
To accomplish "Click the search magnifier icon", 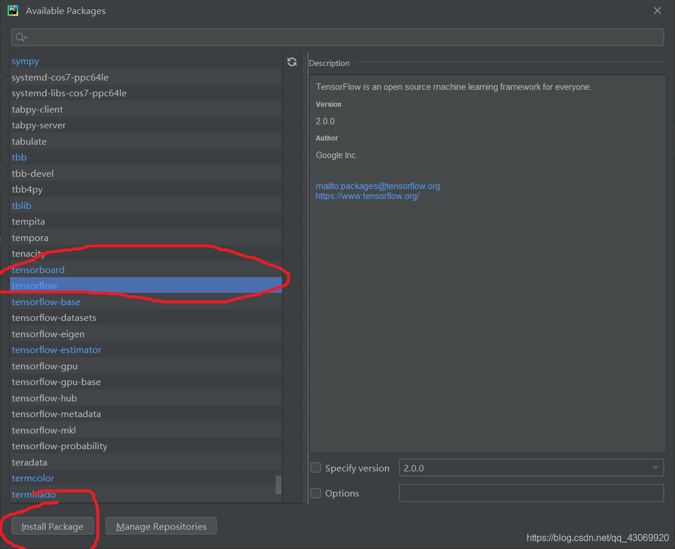I will [x=20, y=37].
